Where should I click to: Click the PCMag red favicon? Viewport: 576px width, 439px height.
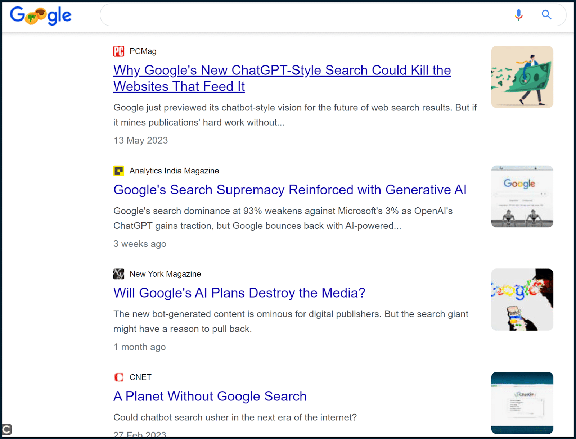pos(119,51)
